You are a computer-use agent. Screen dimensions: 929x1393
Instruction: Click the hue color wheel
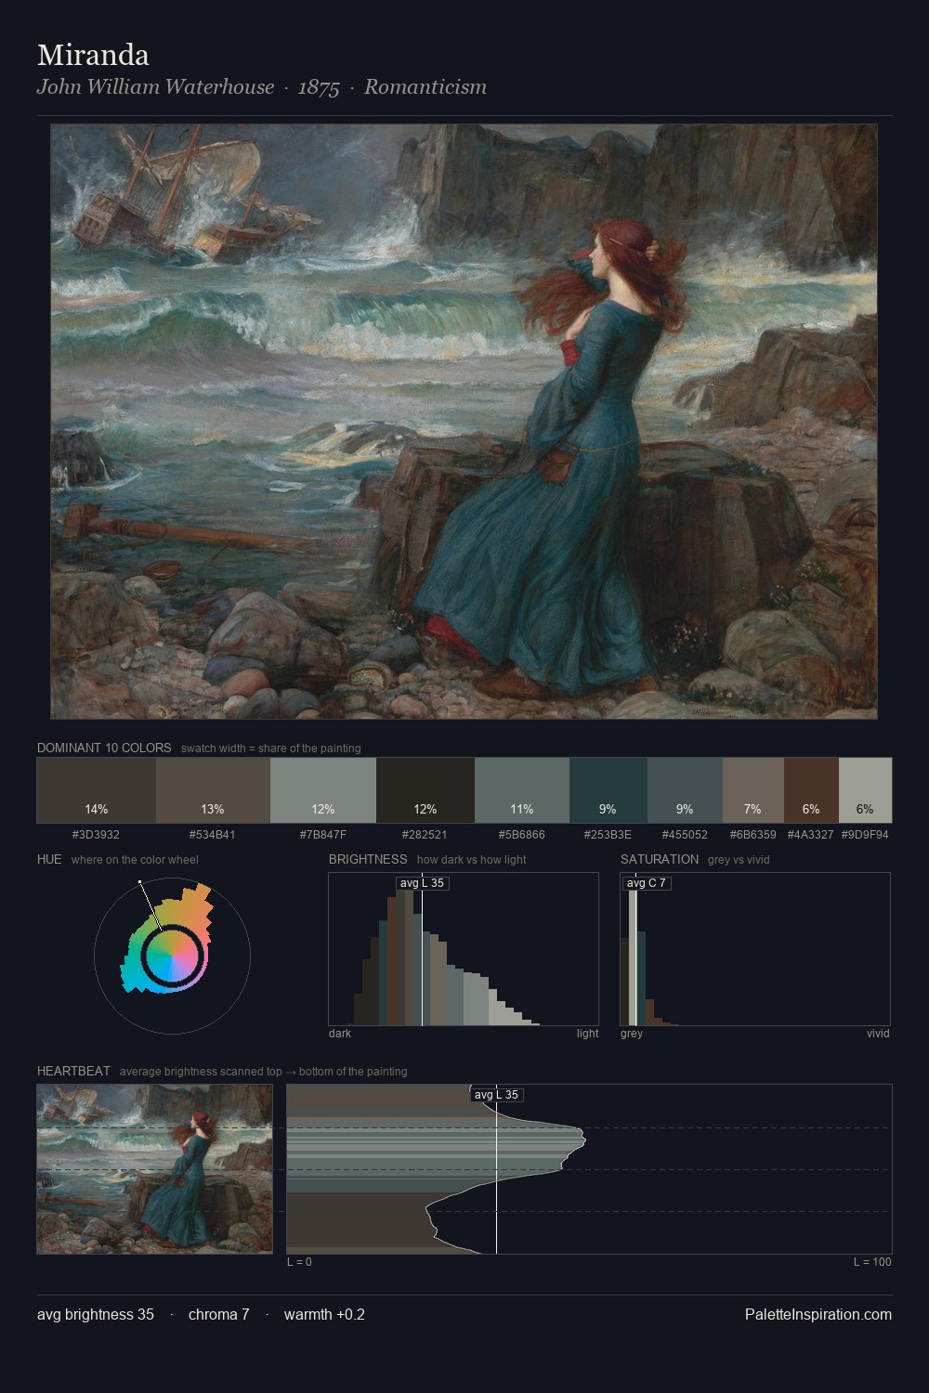click(172, 956)
